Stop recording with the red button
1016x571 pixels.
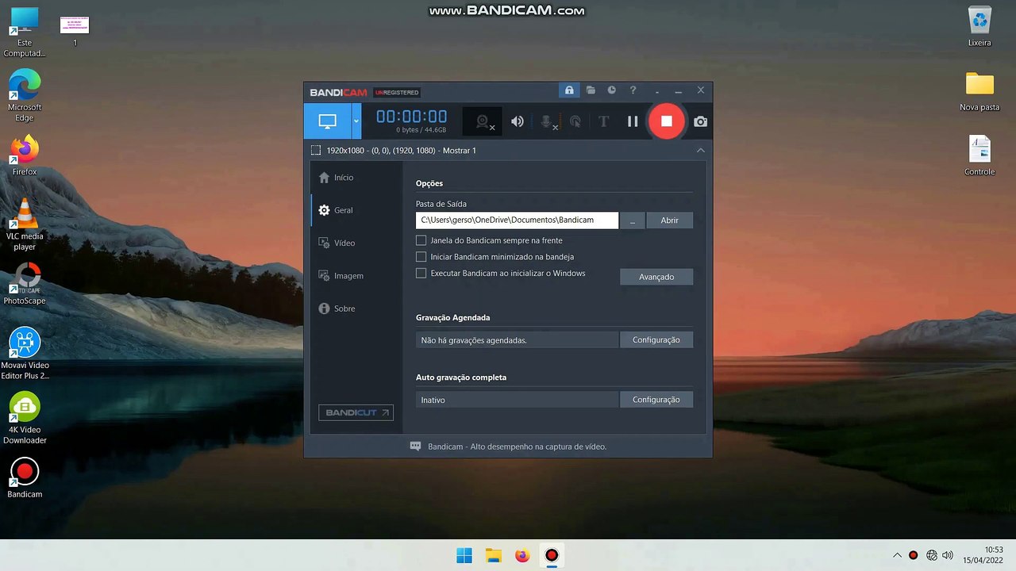coord(666,121)
